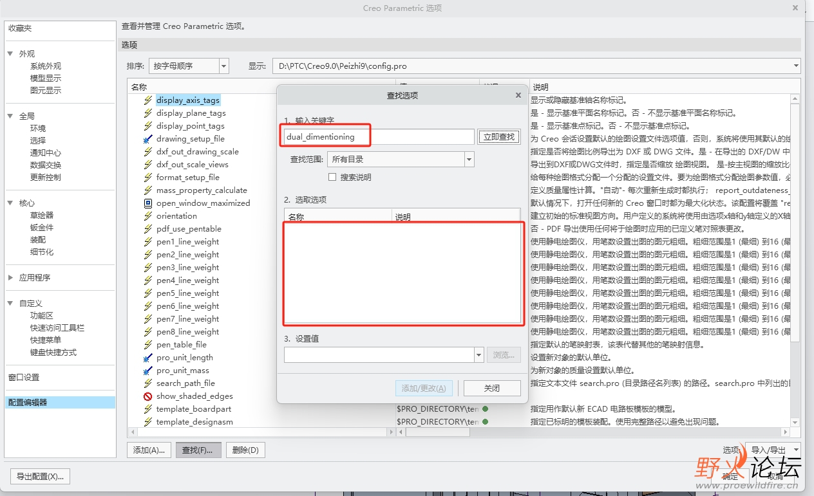The image size is (814, 496).
Task: Select 配置编辑器 in the left panel
Action: 61,403
